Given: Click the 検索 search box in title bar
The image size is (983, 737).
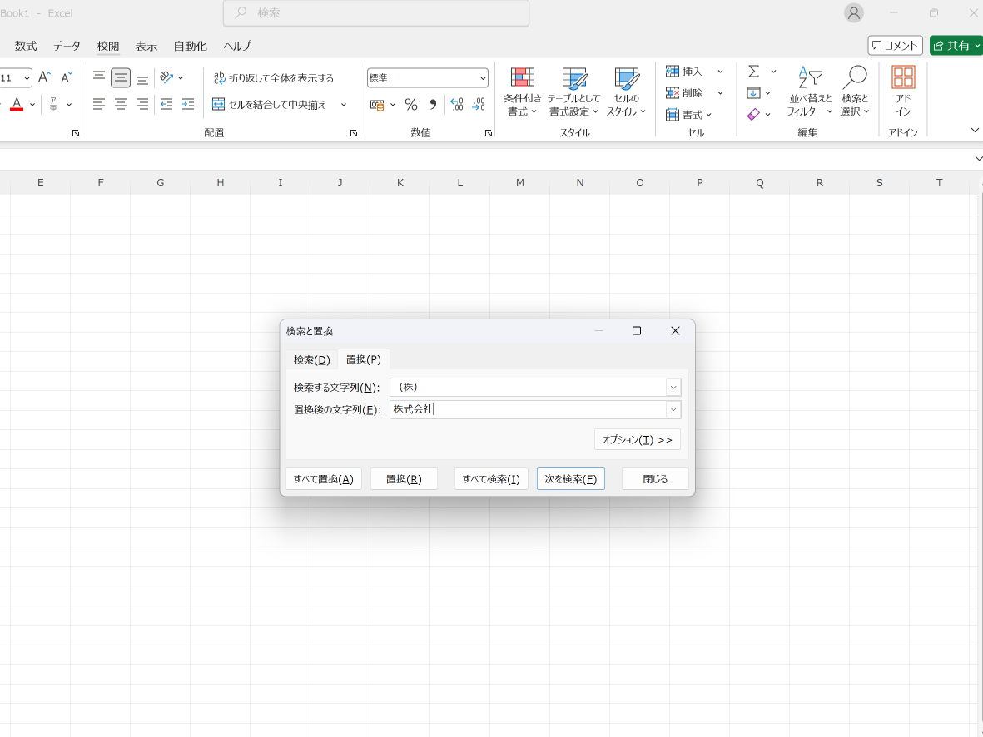Looking at the screenshot, I should pyautogui.click(x=376, y=13).
